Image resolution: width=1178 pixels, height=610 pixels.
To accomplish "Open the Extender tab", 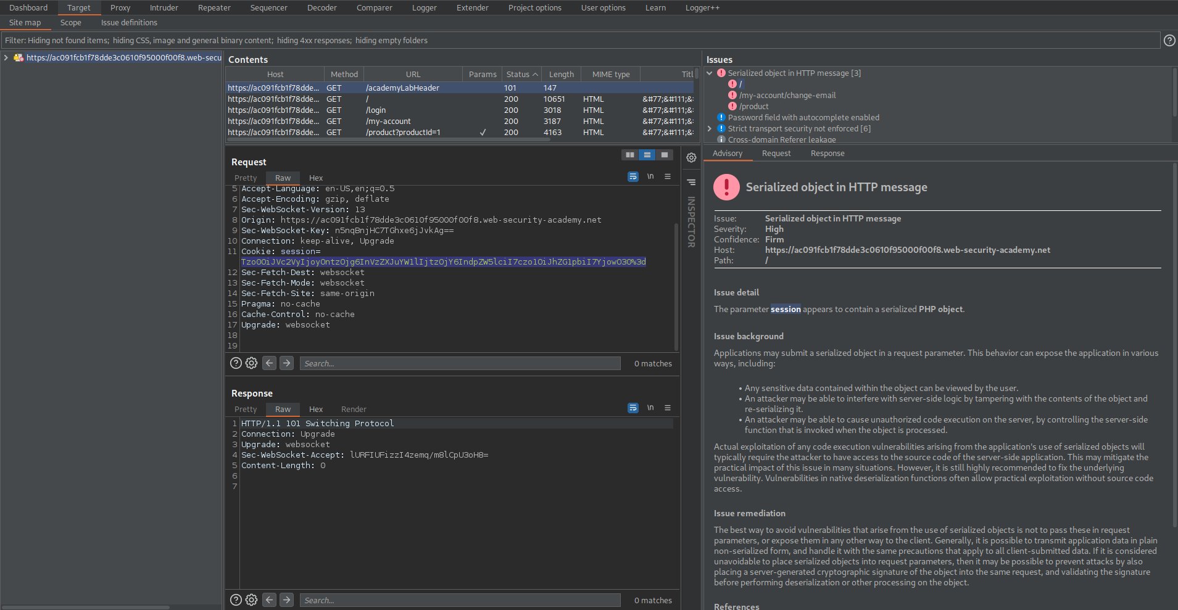I will coord(472,8).
